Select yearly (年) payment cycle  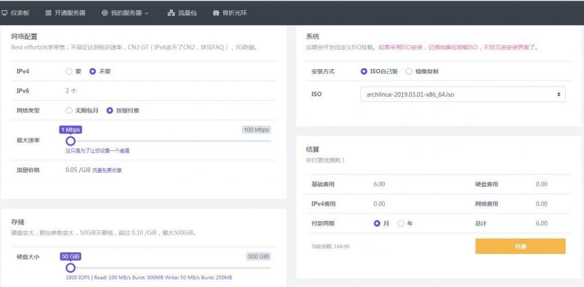click(x=401, y=223)
